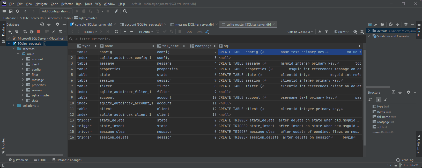Open the Event Log in status bar
Image resolution: width=422 pixels, height=168 pixels.
(x=405, y=160)
